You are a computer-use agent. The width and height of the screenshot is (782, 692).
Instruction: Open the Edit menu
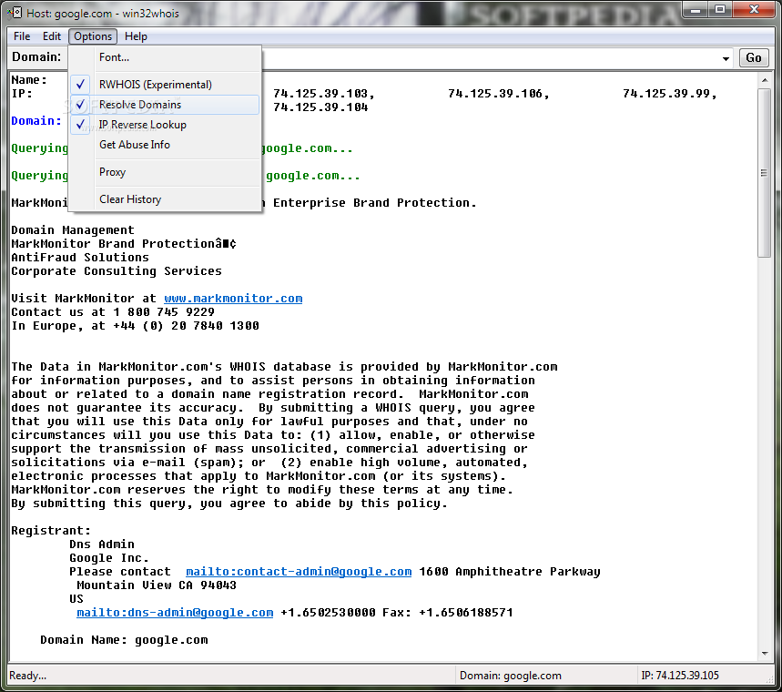click(51, 36)
